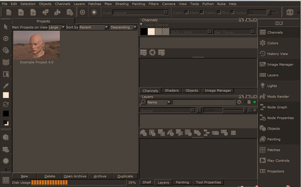Open Modo Render palette

click(278, 96)
